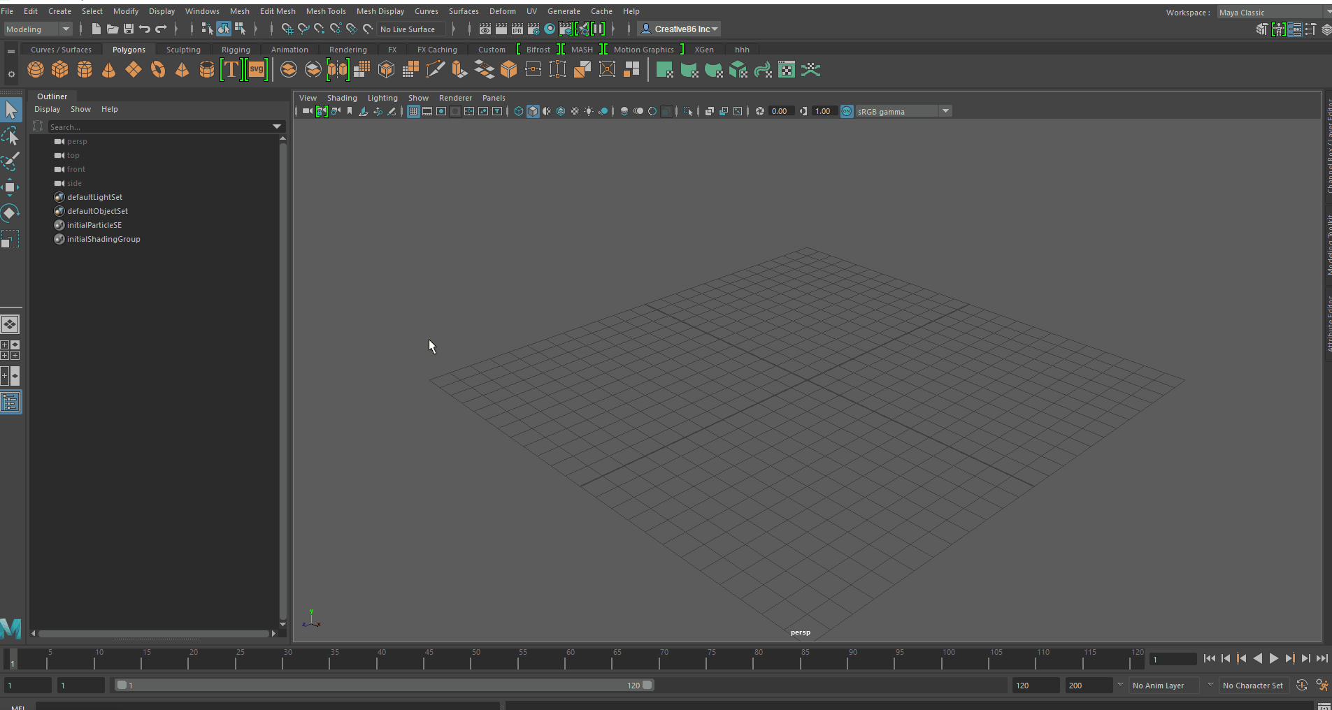1332x710 pixels.
Task: Click the New Scene file icon
Action: pos(96,29)
